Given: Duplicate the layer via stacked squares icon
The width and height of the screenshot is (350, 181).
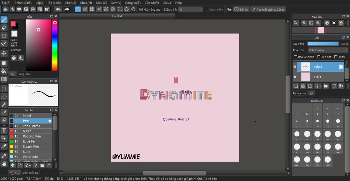Looking at the screenshot, I should [334, 86].
